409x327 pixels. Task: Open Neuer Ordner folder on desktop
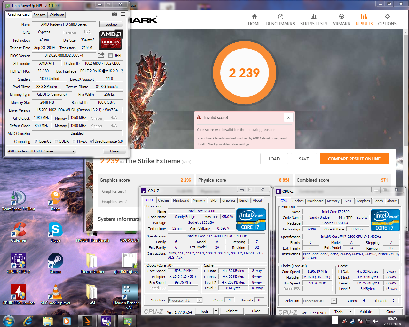(x=92, y=263)
